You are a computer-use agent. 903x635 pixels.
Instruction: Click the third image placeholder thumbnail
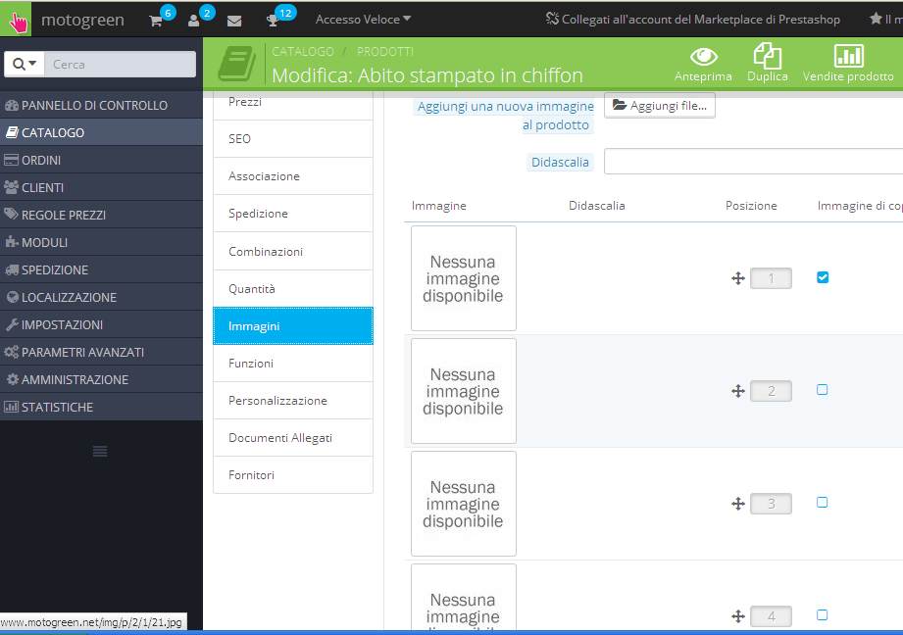pos(464,504)
